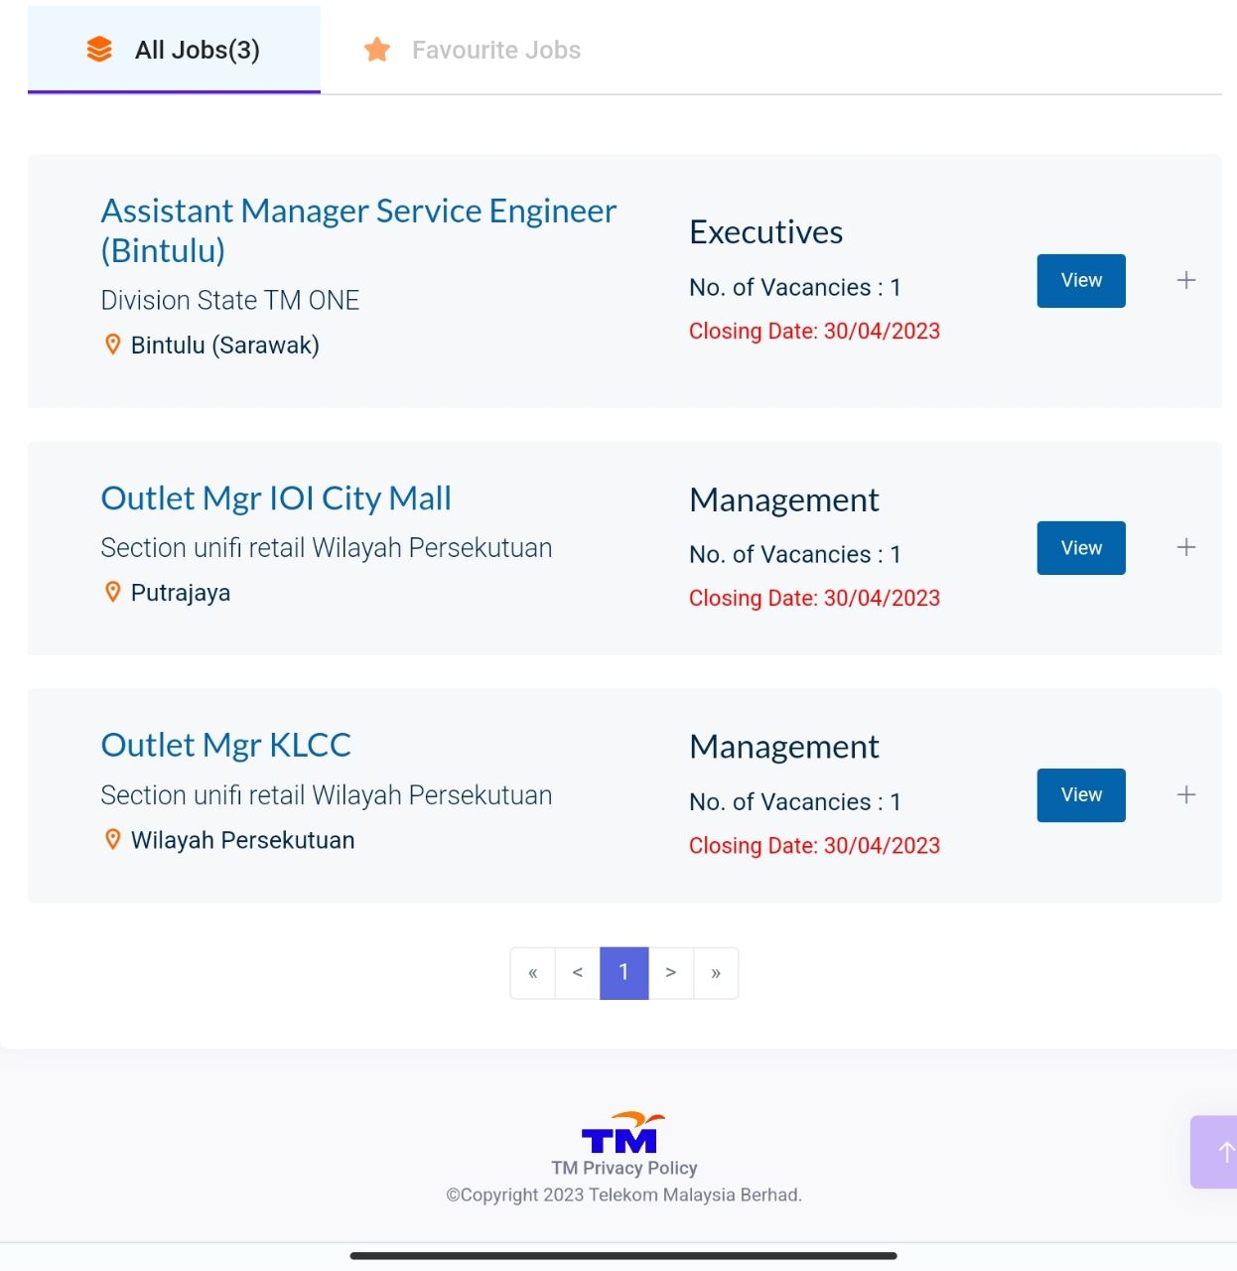Image resolution: width=1237 pixels, height=1271 pixels.
Task: Click the location pin next to Bintulu (Sarawak)
Action: (113, 345)
